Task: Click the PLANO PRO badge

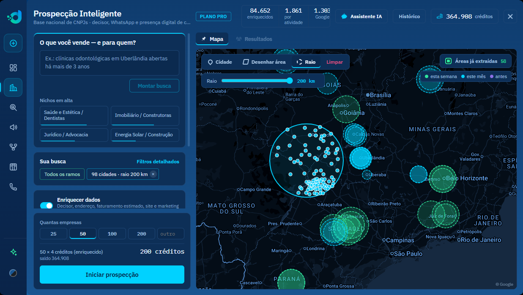Action: (214, 16)
